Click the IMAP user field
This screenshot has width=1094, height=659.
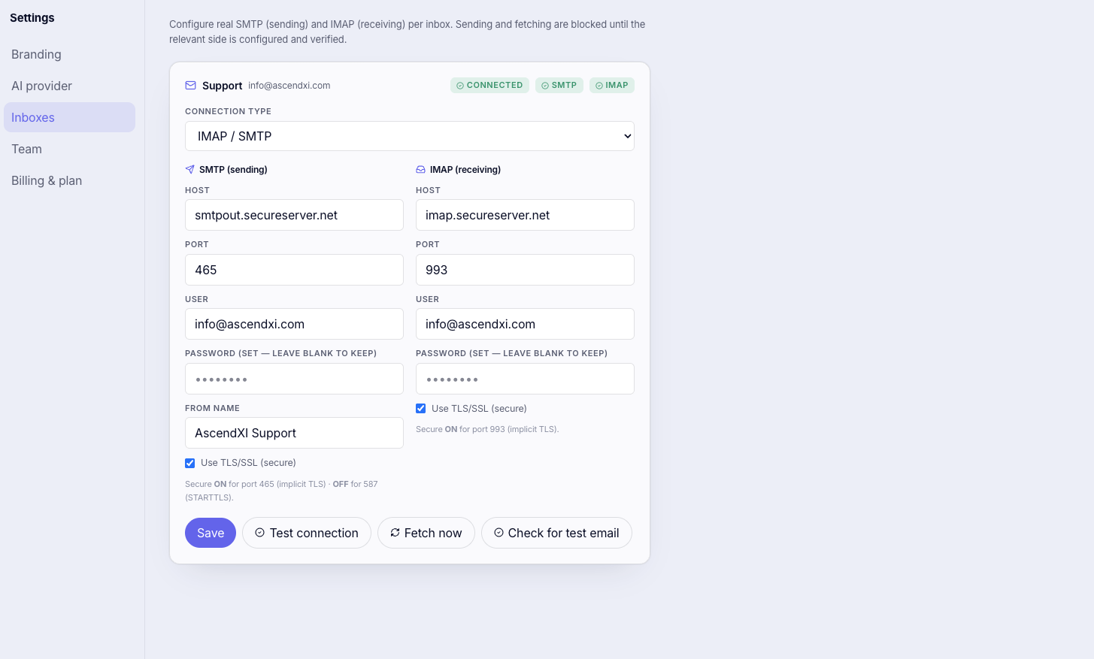point(525,324)
